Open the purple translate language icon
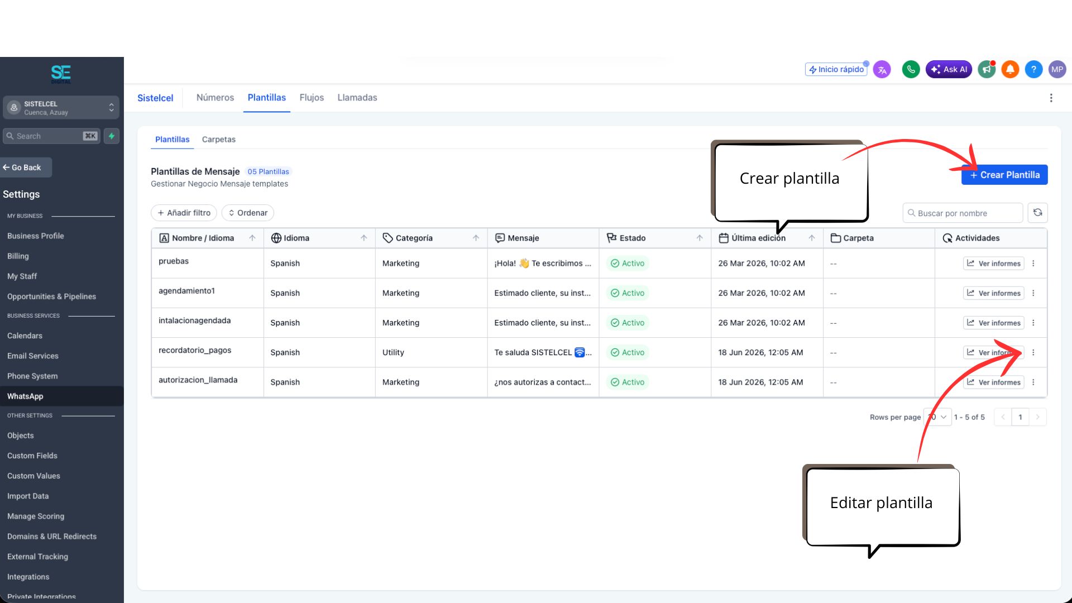This screenshot has height=603, width=1072. [882, 70]
